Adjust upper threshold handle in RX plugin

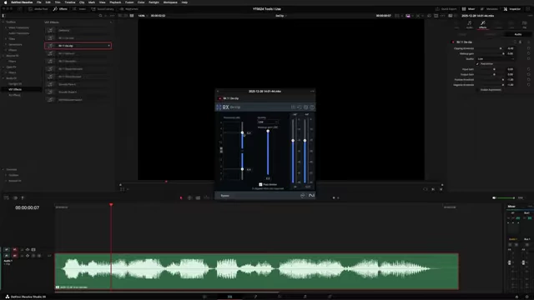pyautogui.click(x=242, y=132)
